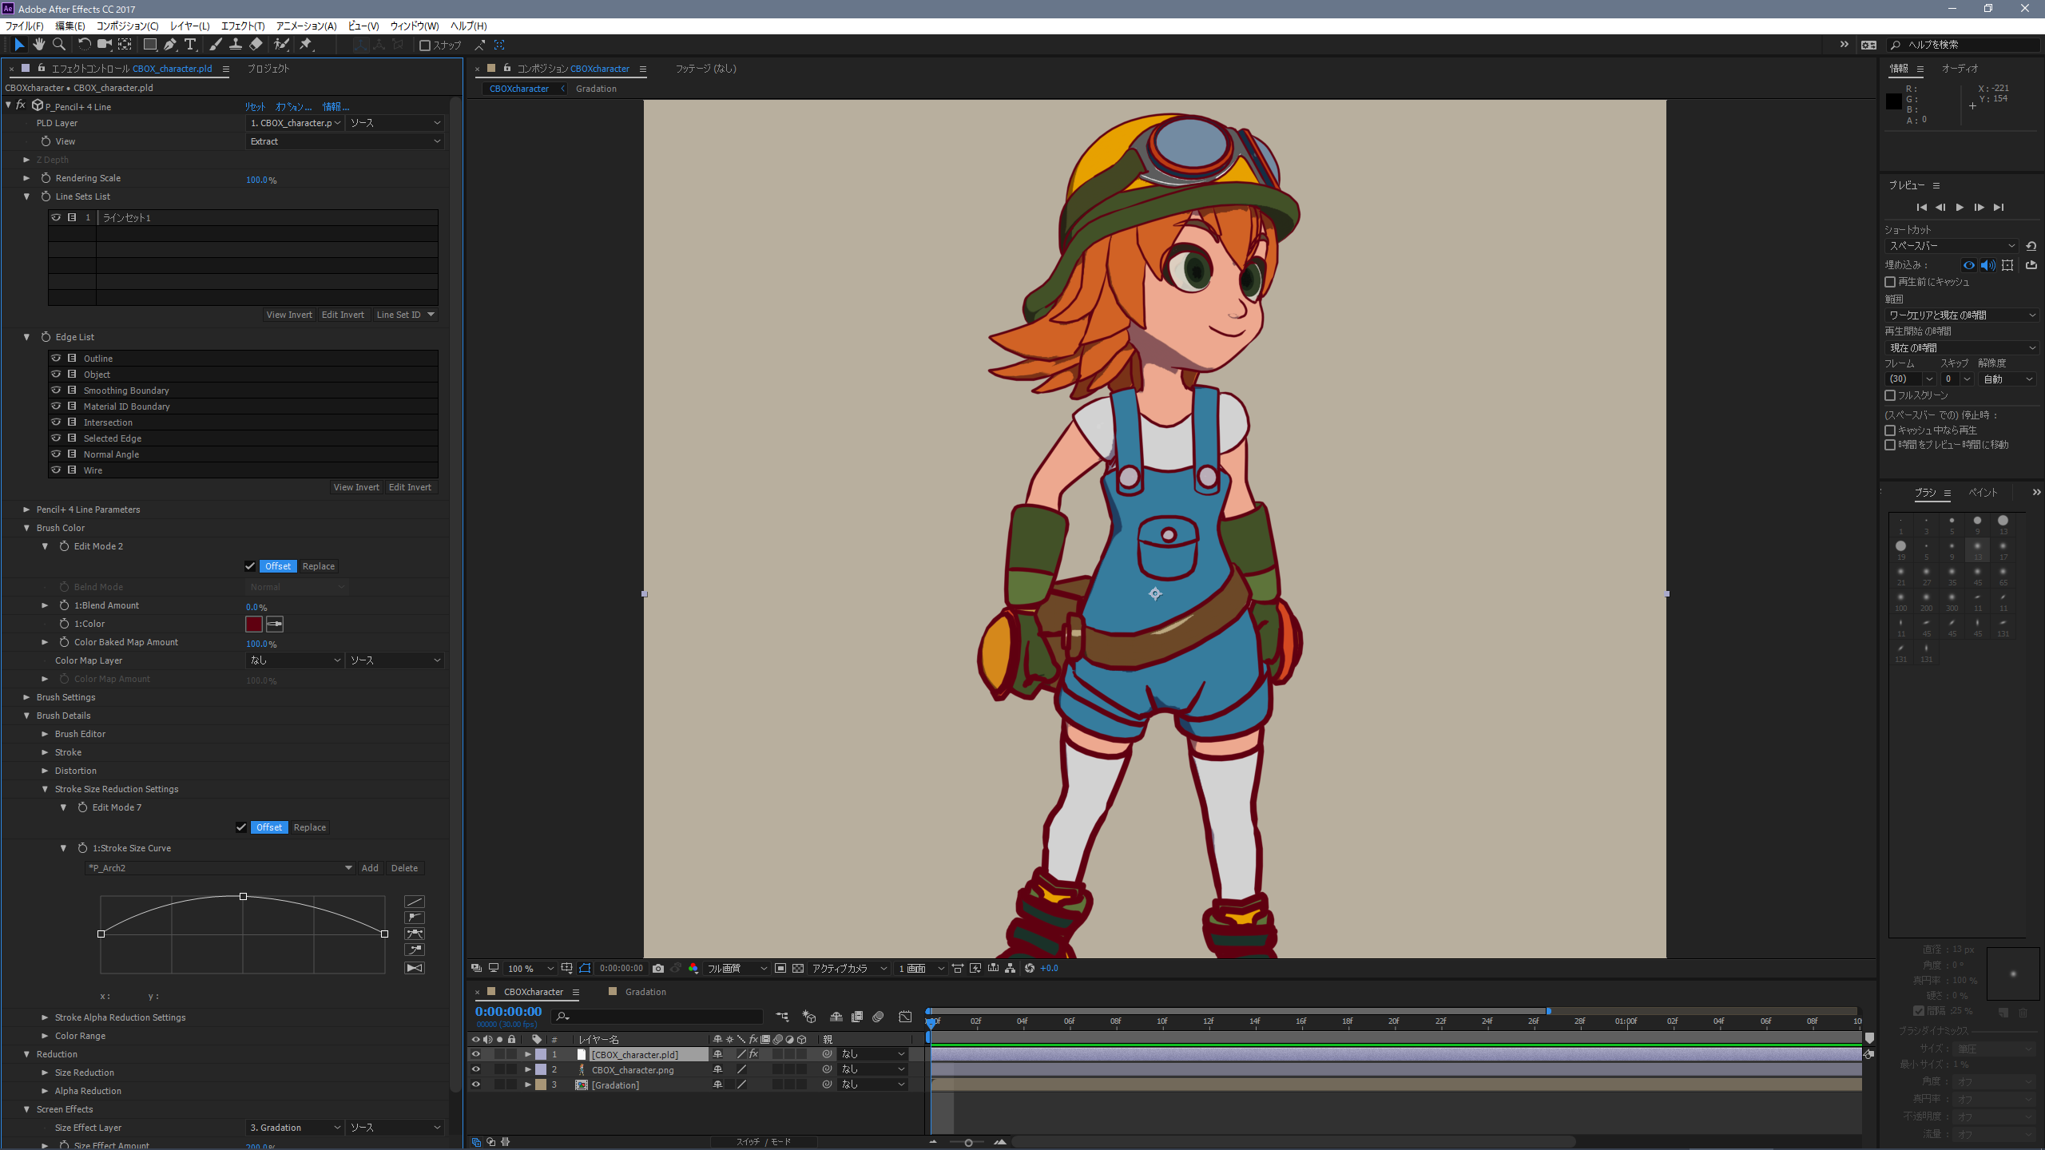Enable the fullscreen checkbox

tap(1890, 395)
